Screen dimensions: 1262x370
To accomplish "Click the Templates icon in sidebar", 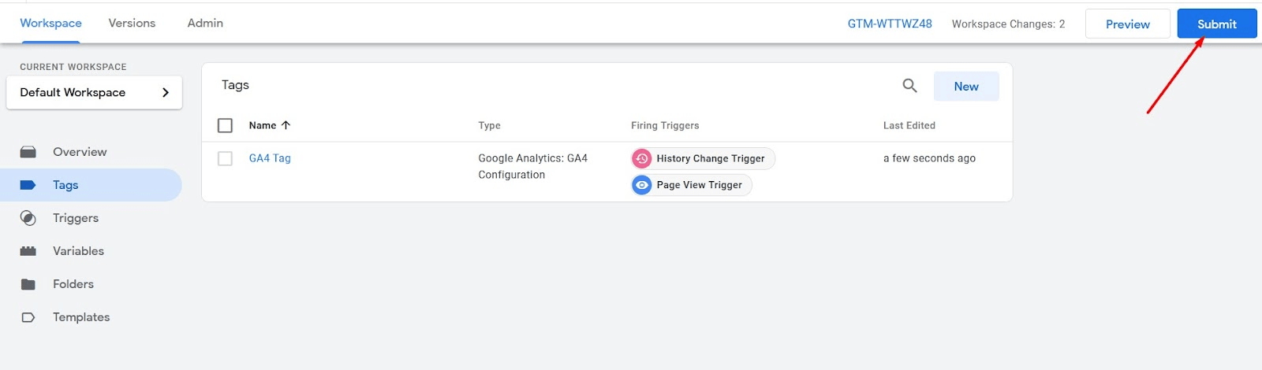I will coord(28,317).
